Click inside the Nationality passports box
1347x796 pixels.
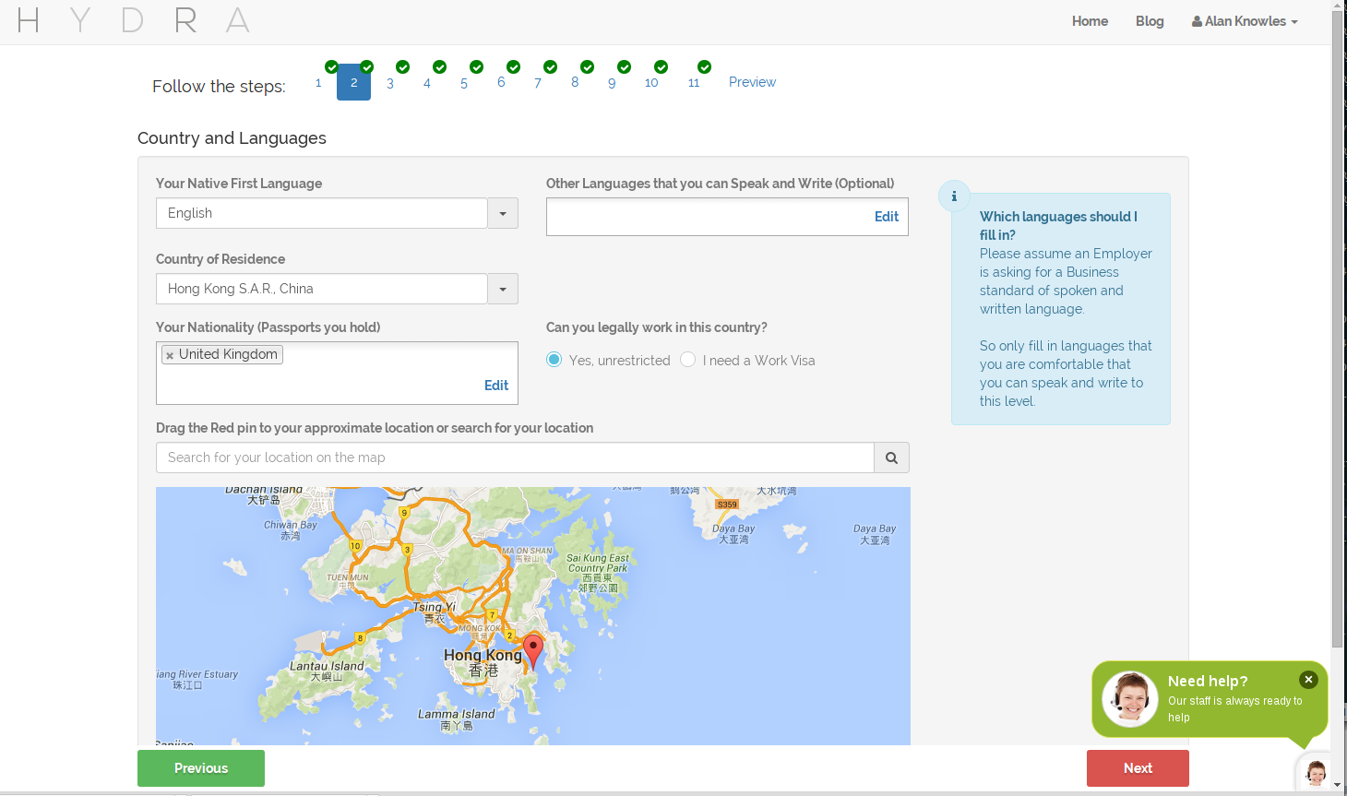click(x=337, y=374)
